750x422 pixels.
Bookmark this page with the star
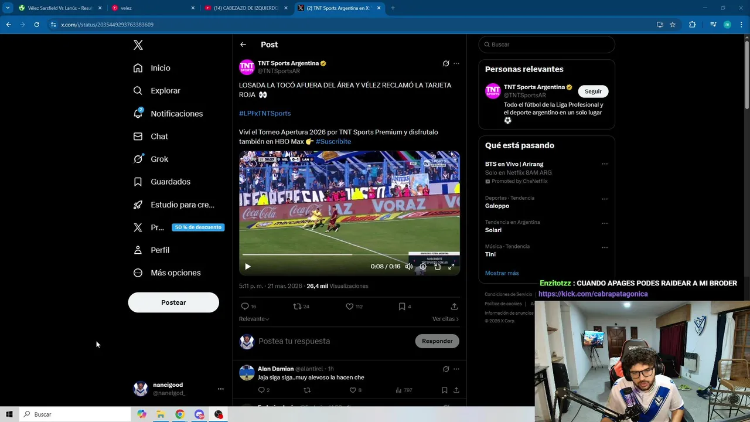tap(673, 25)
